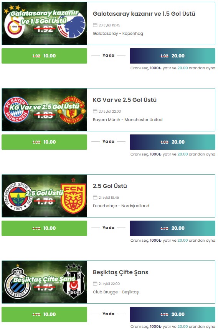Click the Fenerbahçe club logo
218x329 pixels.
tap(18, 196)
